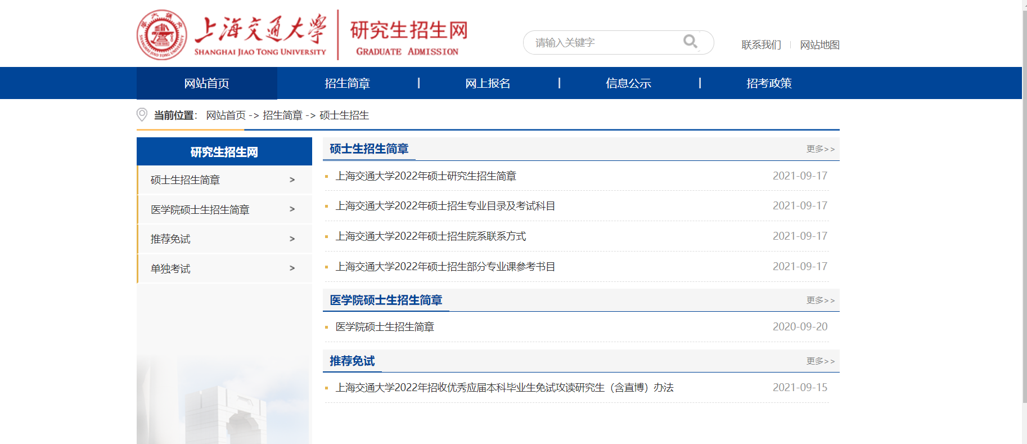Click 更多>> in 推荐免试 section
Screen dimensions: 1027x444
click(821, 361)
